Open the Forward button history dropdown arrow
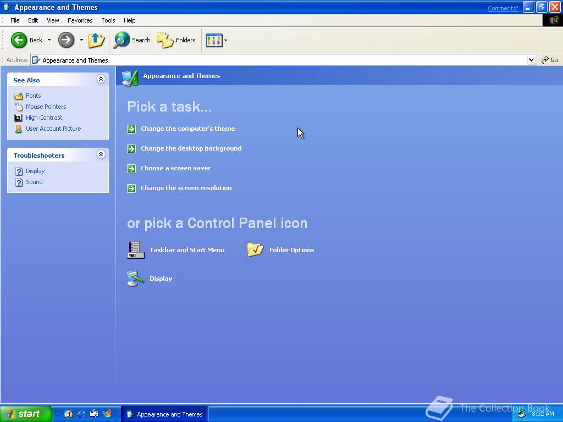563x422 pixels. (x=81, y=40)
